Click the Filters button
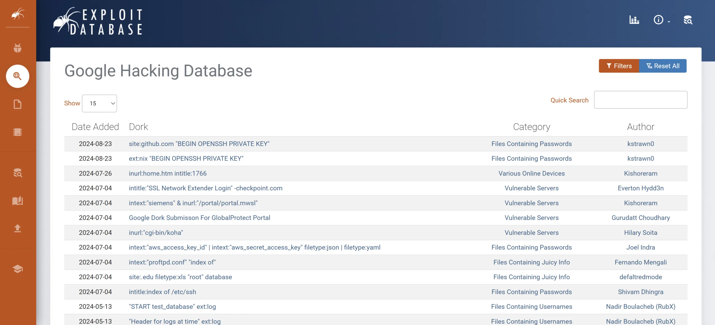This screenshot has height=325, width=715. 619,66
